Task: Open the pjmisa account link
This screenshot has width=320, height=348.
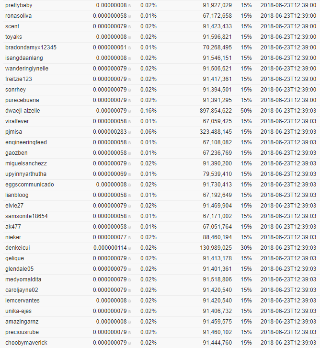Action: click(13, 132)
